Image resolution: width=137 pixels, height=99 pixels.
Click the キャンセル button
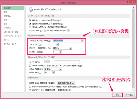(x=129, y=95)
